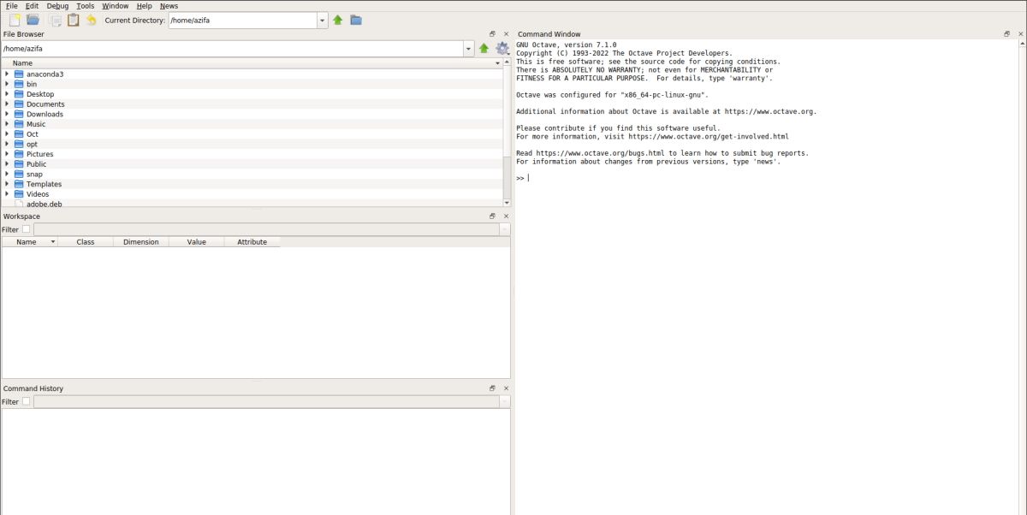Screen dimensions: 1027x515
Task: Browse directories using toolbar folder icon
Action: pyautogui.click(x=356, y=20)
